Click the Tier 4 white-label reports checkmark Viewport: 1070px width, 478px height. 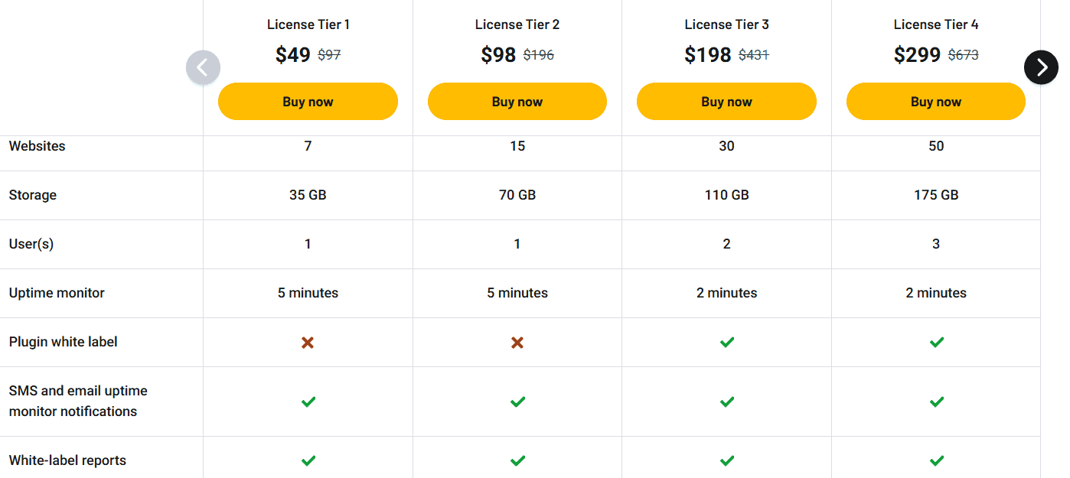pyautogui.click(x=936, y=460)
